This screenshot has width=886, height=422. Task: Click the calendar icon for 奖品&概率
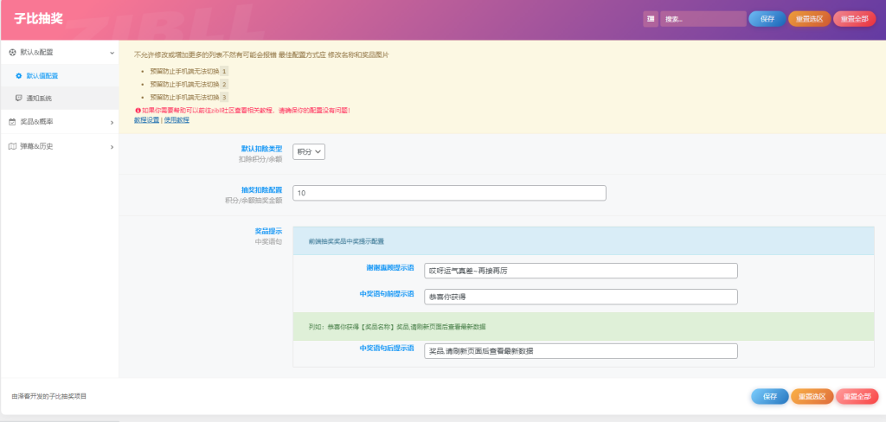[12, 122]
